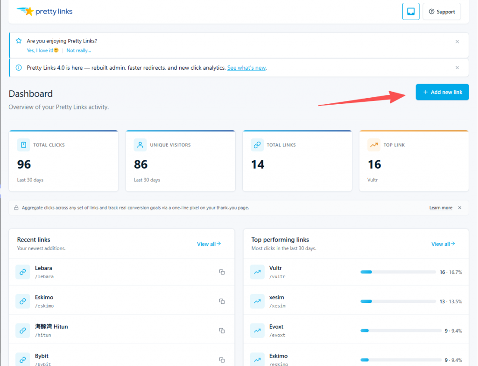Dismiss the aggregate clicks banner
Image resolution: width=478 pixels, height=366 pixels.
tap(460, 208)
